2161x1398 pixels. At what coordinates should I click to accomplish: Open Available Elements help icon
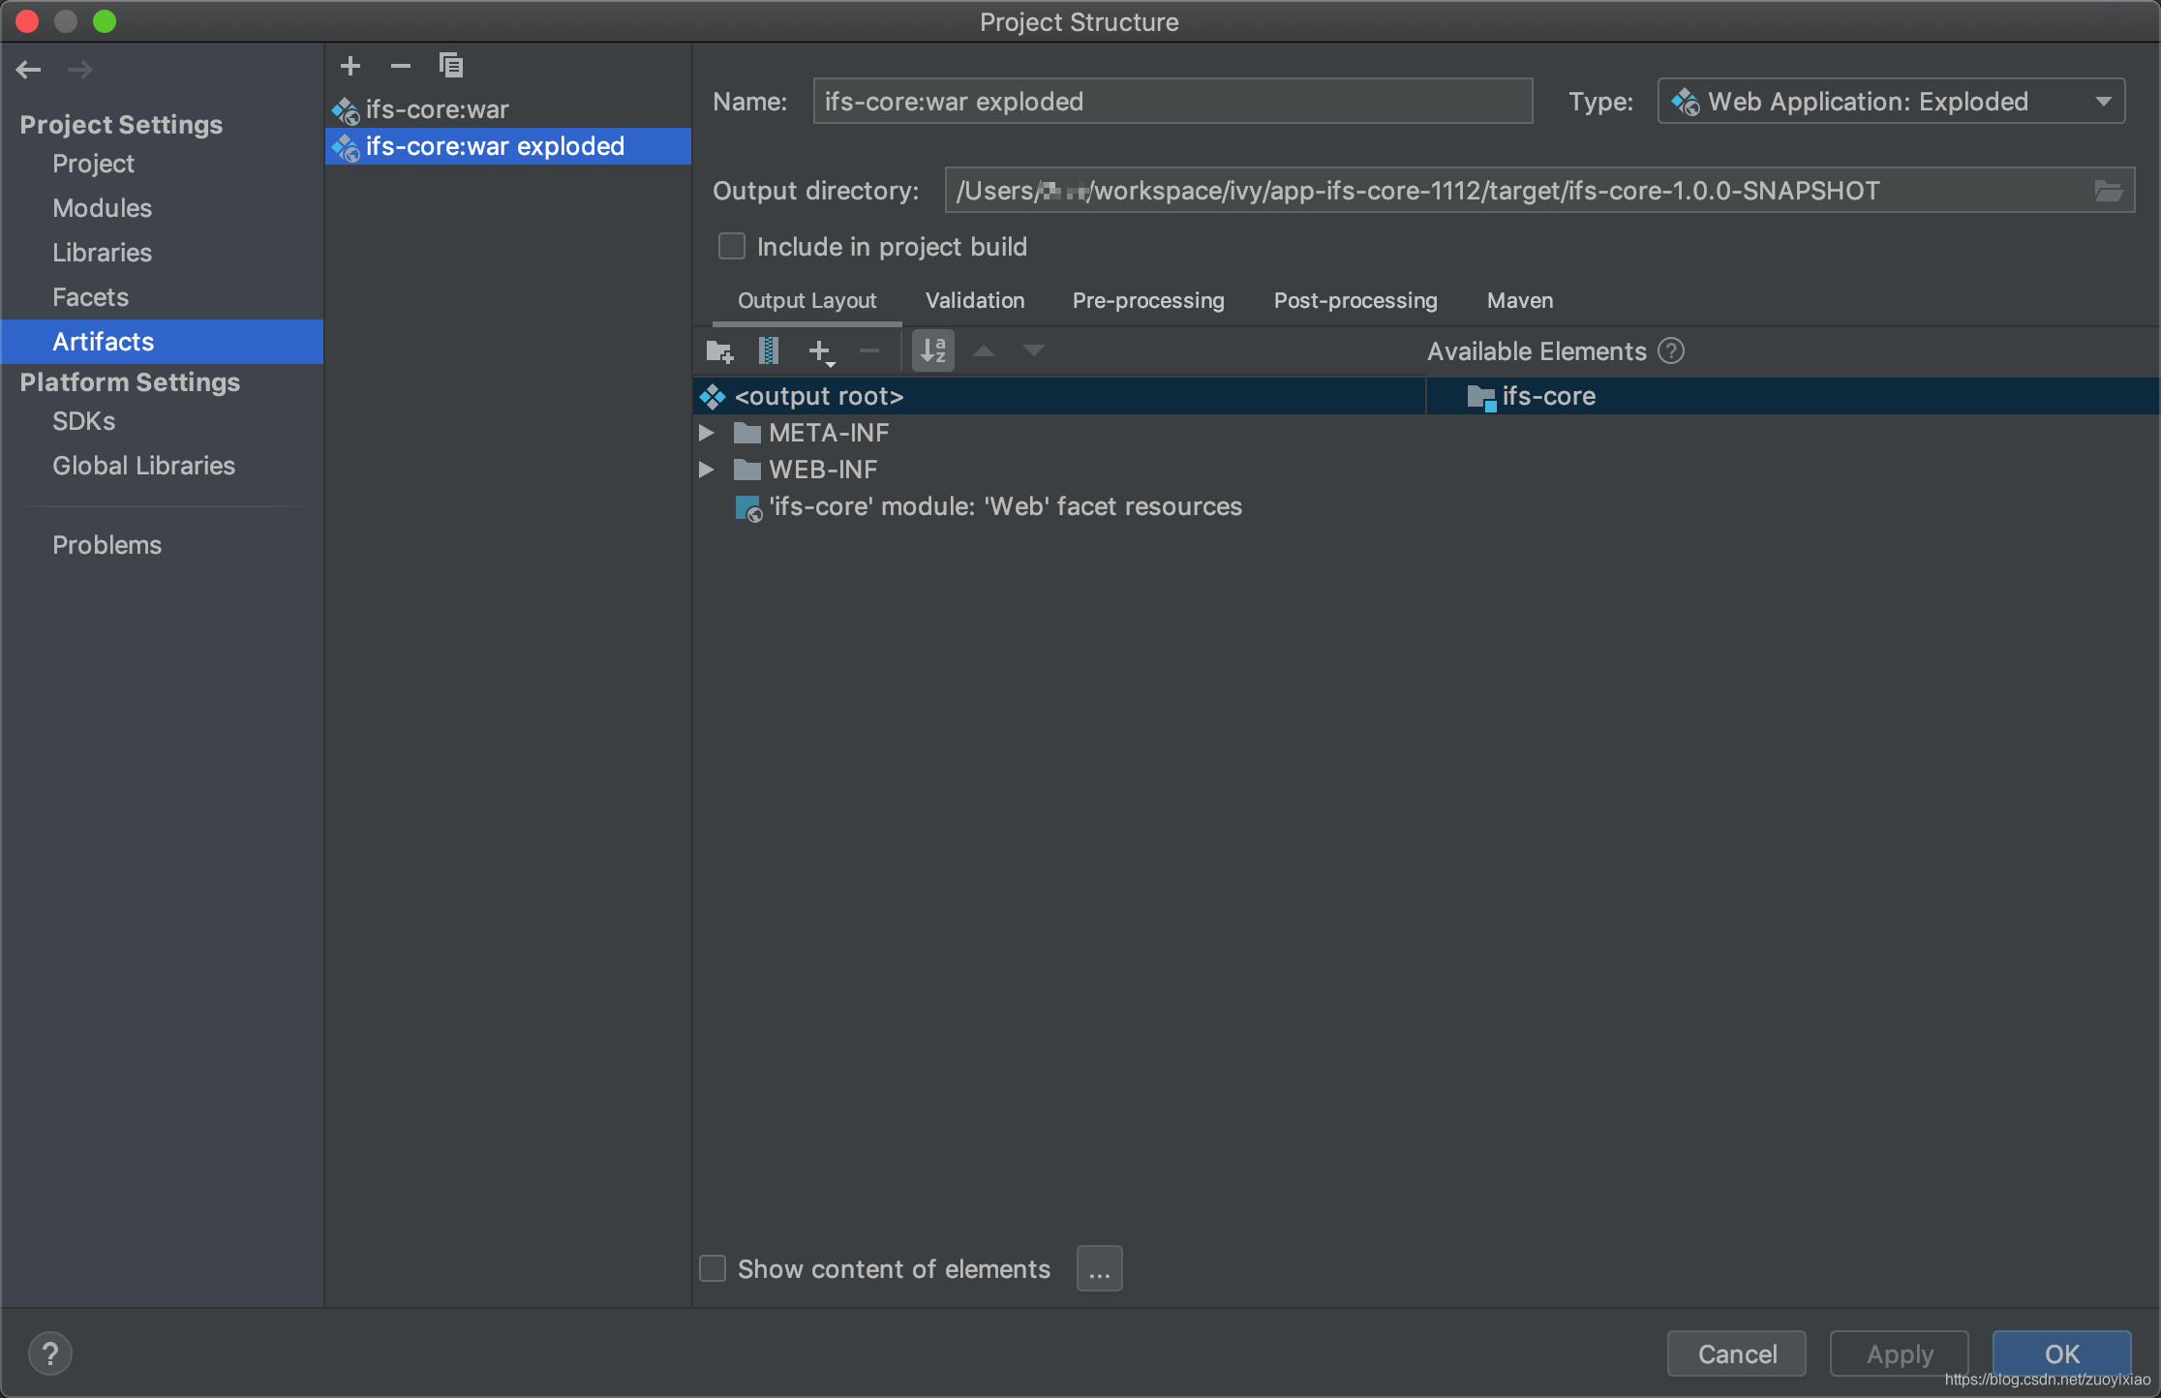tap(1671, 350)
